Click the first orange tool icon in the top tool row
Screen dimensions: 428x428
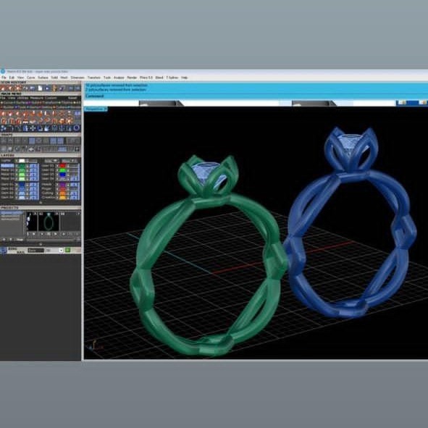pos(3,113)
